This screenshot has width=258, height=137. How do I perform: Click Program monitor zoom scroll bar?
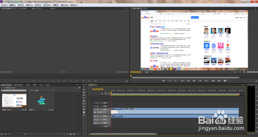(x=185, y=78)
